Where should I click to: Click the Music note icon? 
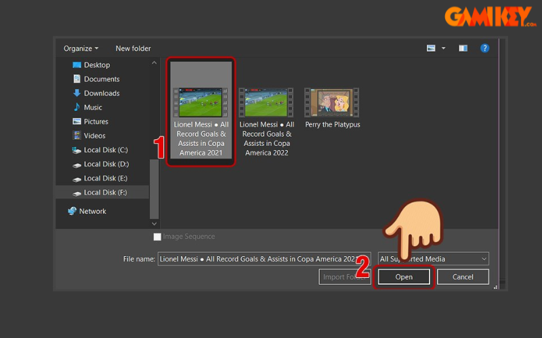point(77,107)
